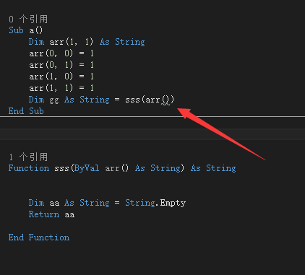Click the variable aa in Dim statement
The width and height of the screenshot is (305, 275).
(x=54, y=204)
